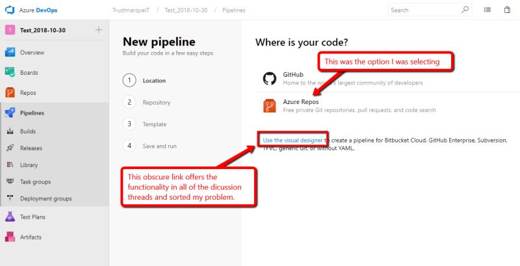The height and width of the screenshot is (266, 520).
Task: Click the Azure DevOps logo icon
Action: (x=10, y=10)
